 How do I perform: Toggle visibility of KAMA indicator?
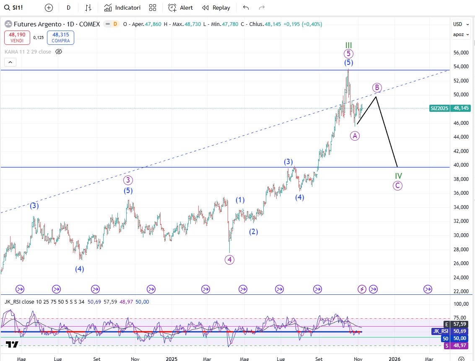pos(59,52)
